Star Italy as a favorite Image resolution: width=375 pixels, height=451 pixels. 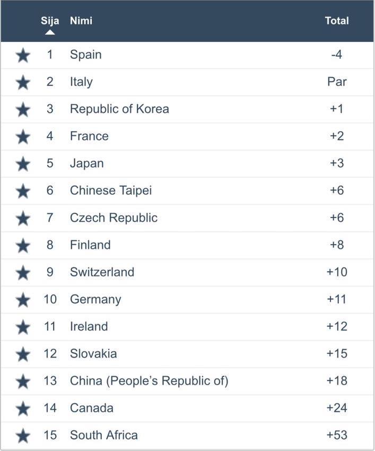point(23,82)
